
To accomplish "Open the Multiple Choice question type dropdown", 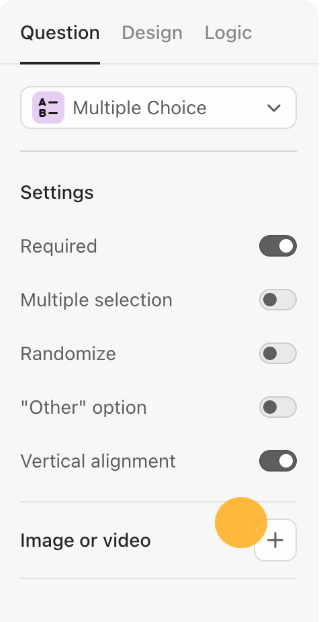I will [158, 107].
